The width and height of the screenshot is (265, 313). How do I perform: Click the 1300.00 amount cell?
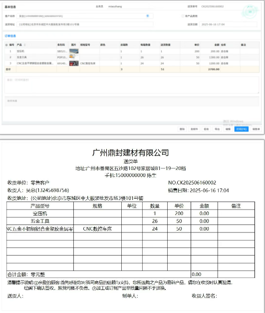(210, 57)
